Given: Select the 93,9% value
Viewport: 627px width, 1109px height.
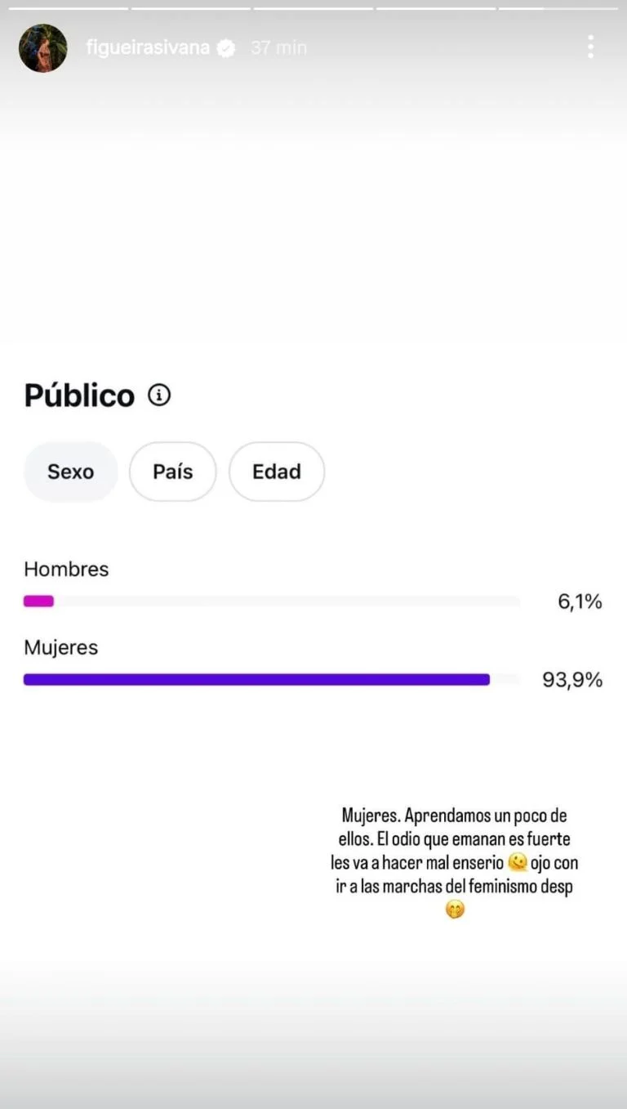Looking at the screenshot, I should point(572,680).
